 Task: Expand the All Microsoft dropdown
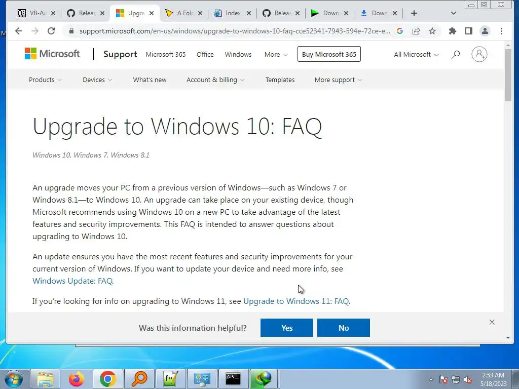[416, 55]
